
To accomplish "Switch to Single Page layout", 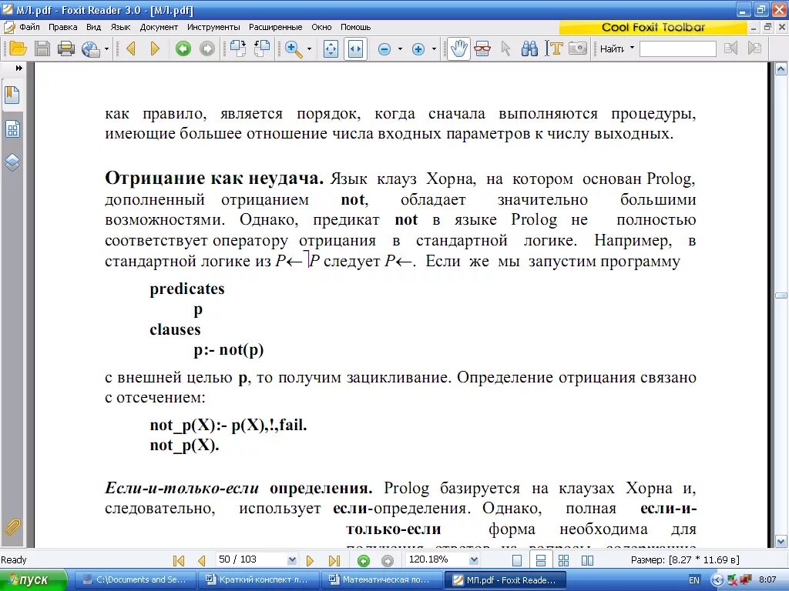I will (x=517, y=560).
